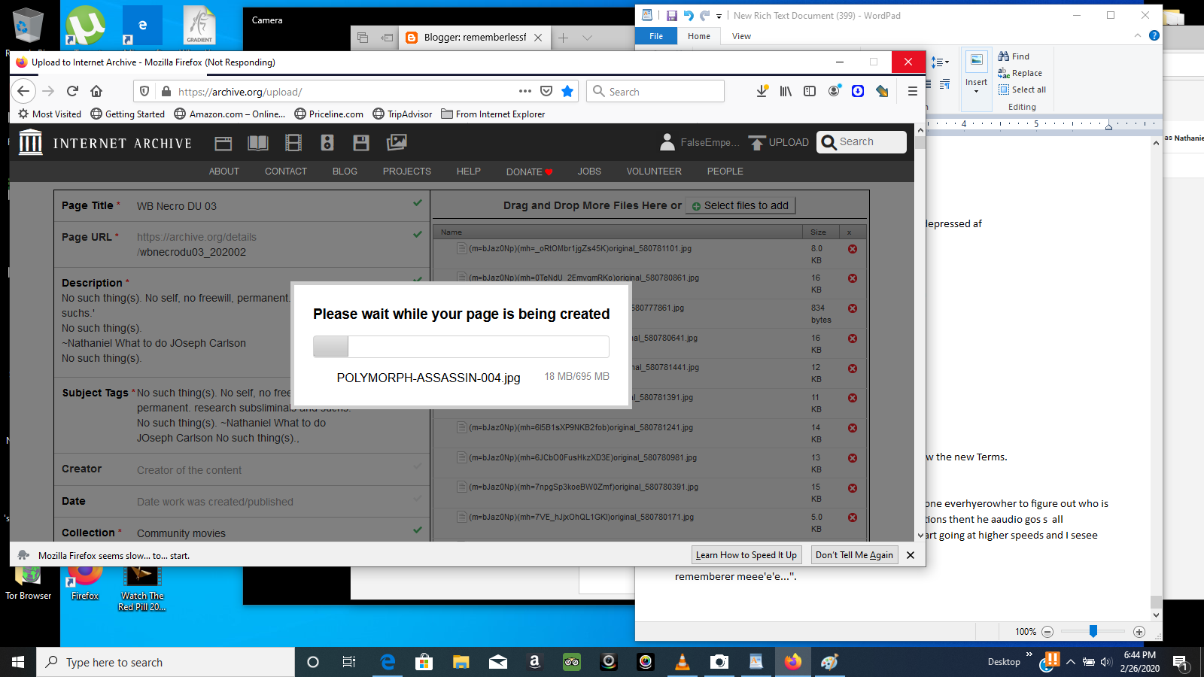Screen dimensions: 1204x677
Task: Open Firefox Library icon
Action: [x=786, y=91]
